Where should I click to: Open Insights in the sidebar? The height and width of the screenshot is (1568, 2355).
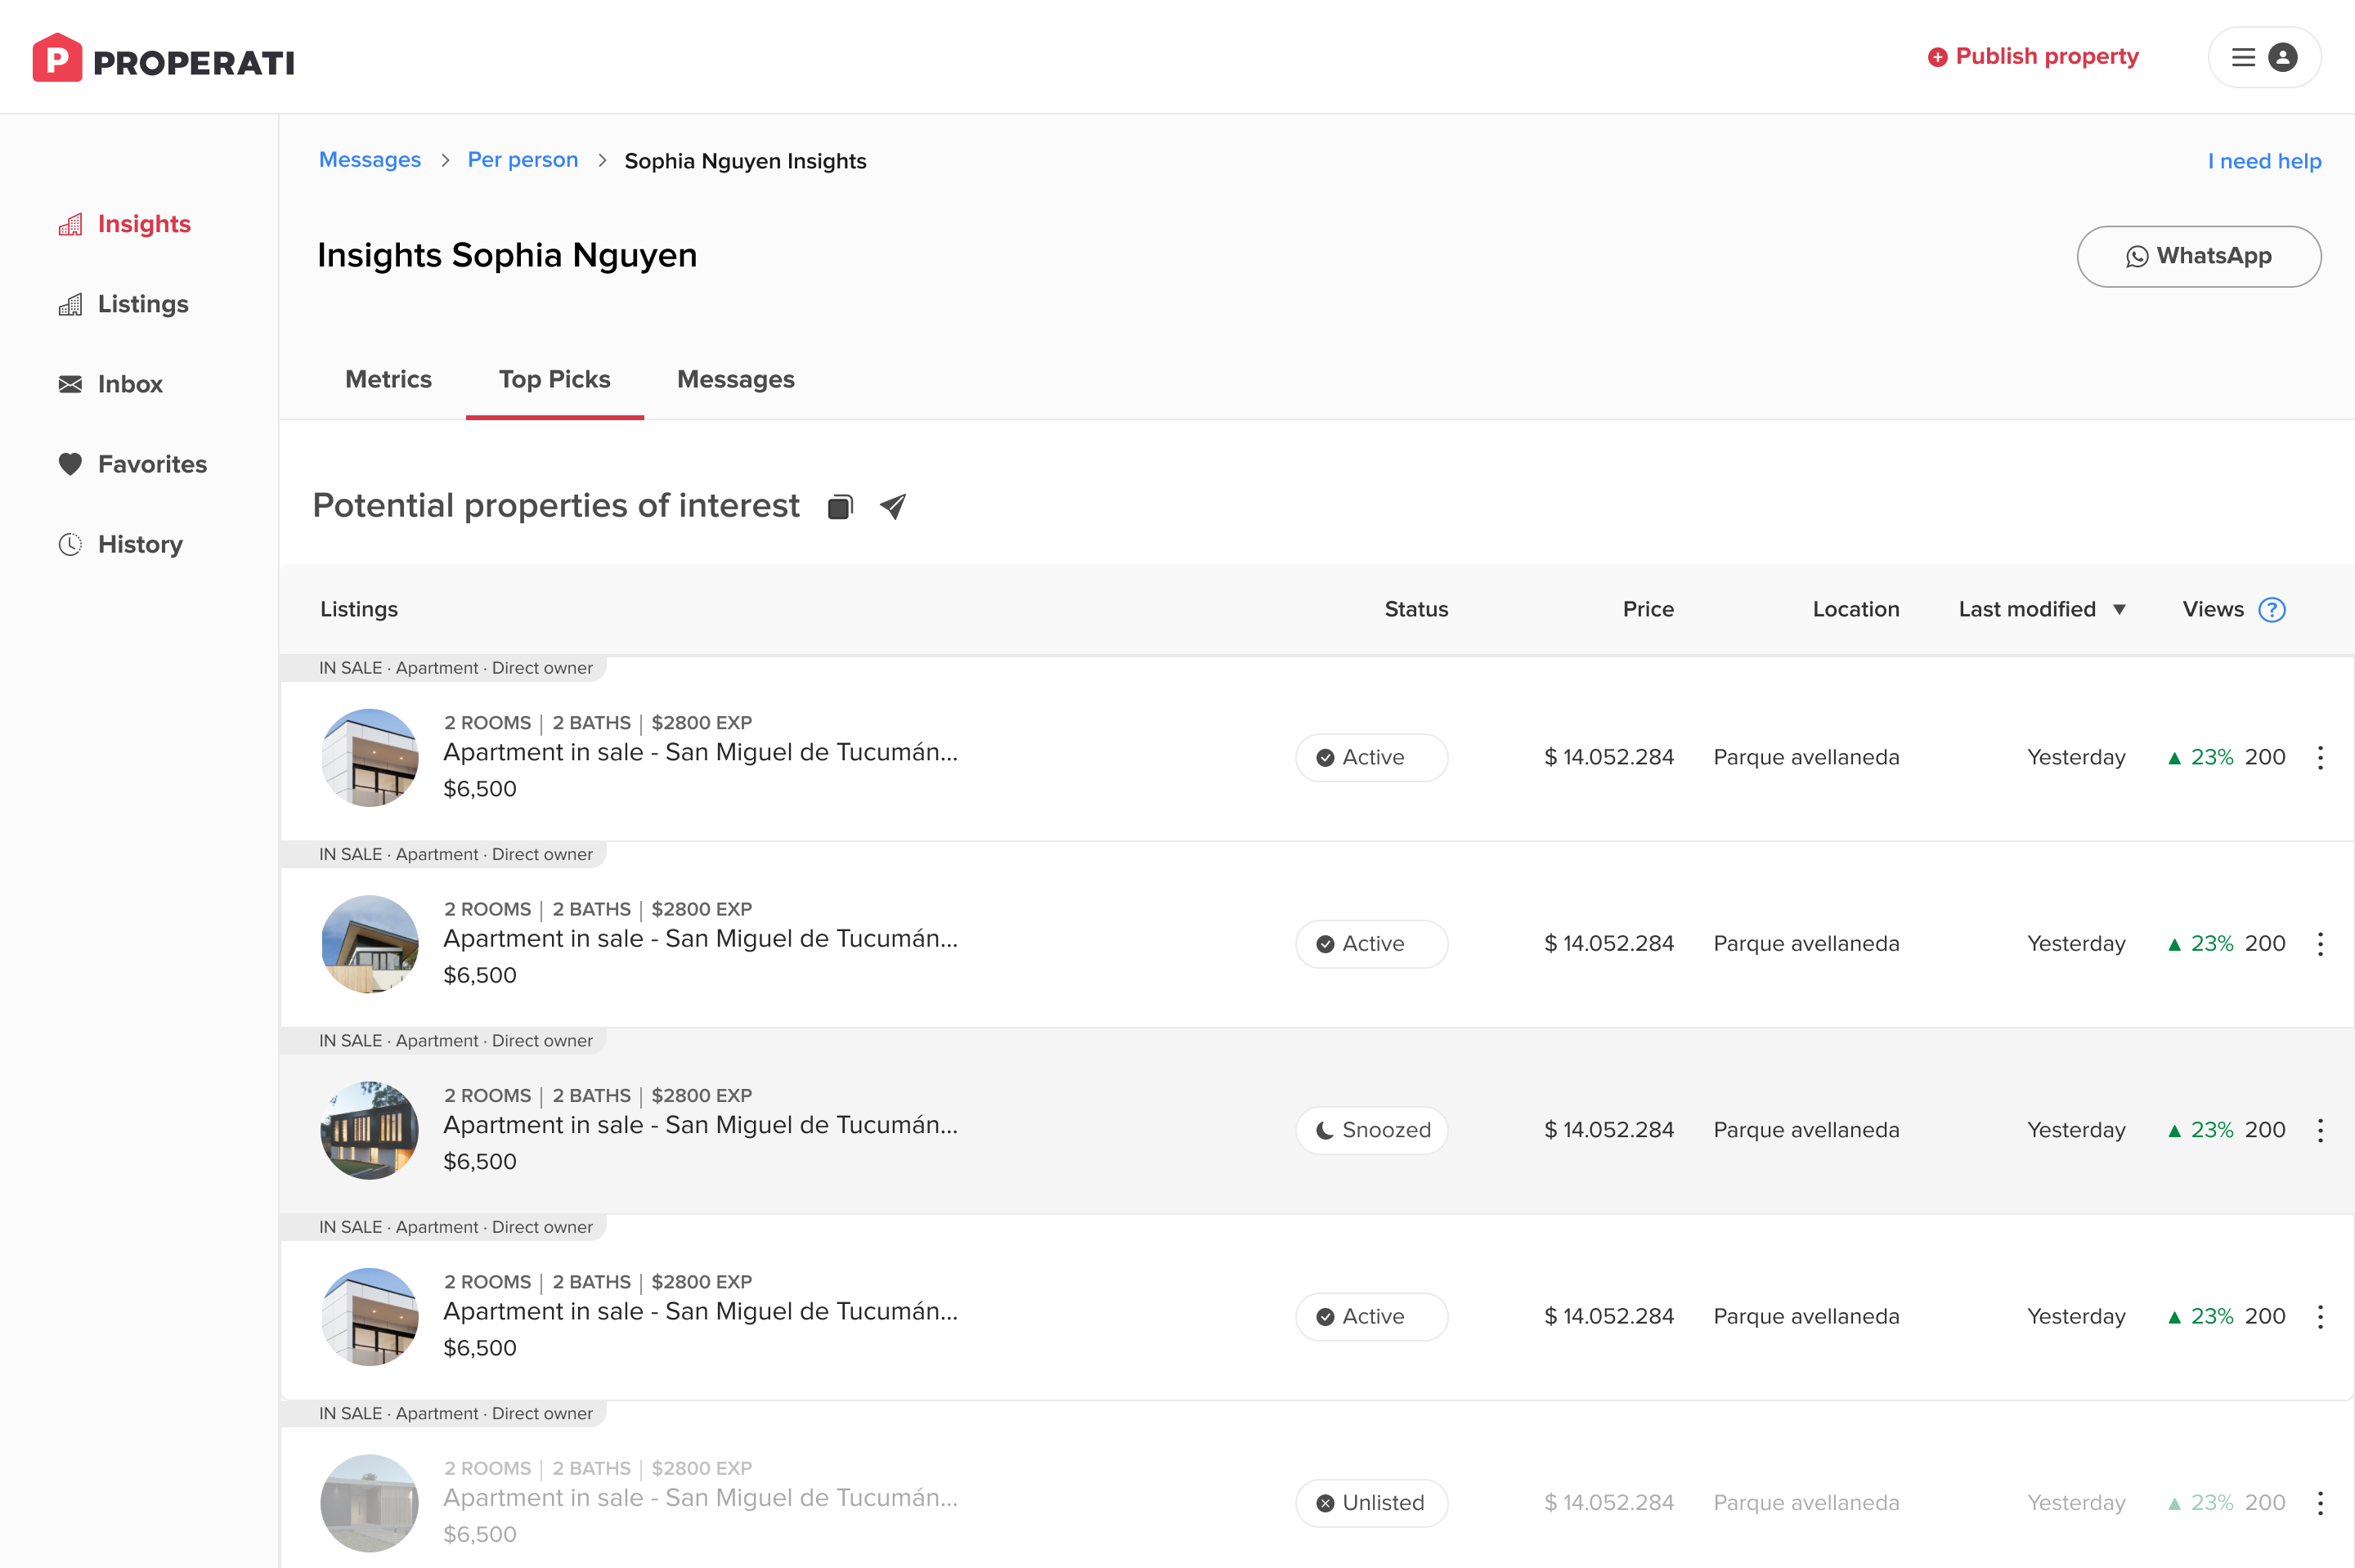[x=143, y=224]
